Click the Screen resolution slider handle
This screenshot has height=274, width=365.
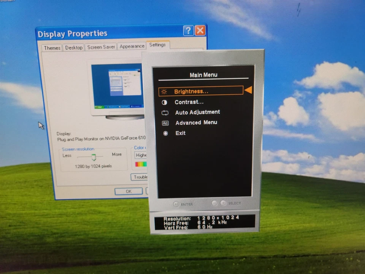coord(94,157)
